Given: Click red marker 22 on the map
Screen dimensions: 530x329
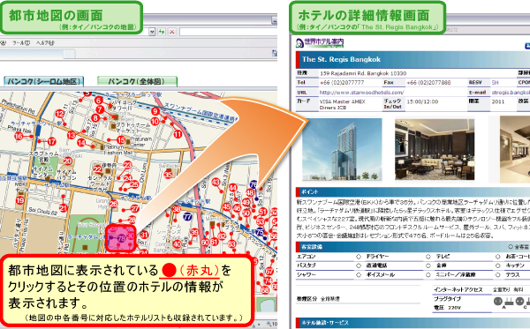Looking at the screenshot, I should tap(98, 169).
